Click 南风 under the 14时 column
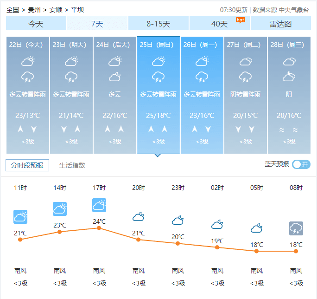Screen dimensions: 317x299 (60, 271)
